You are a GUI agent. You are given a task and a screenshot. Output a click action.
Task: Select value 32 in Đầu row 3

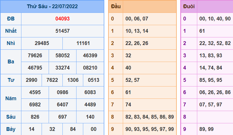point(128,56)
